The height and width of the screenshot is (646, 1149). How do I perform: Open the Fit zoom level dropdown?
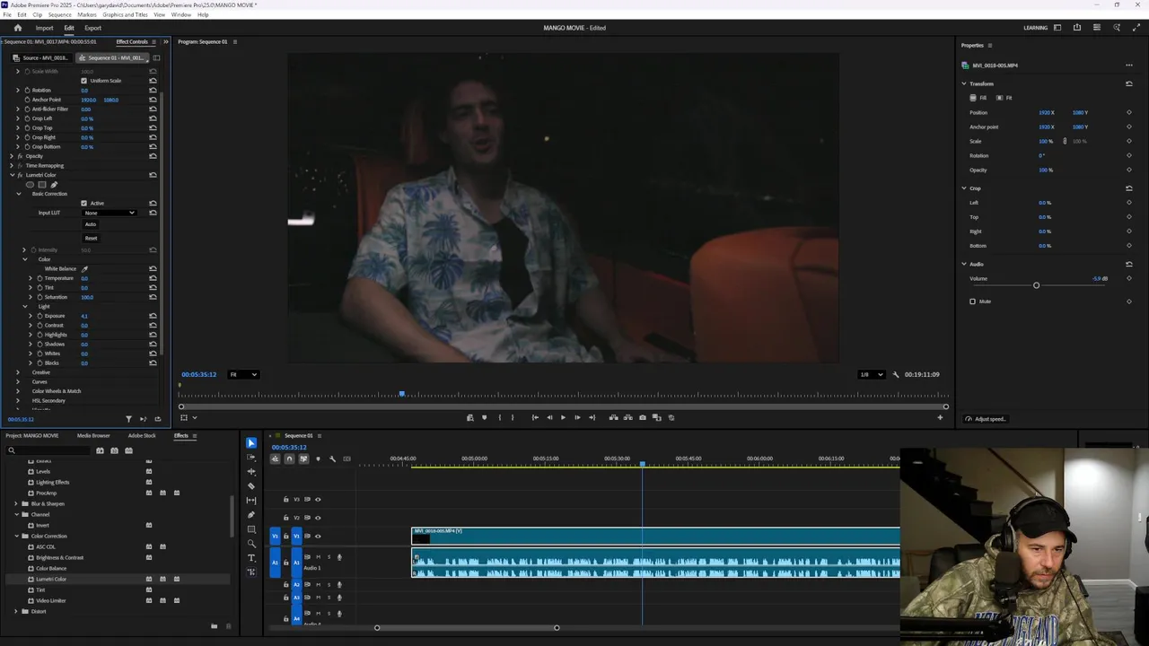[x=242, y=374]
